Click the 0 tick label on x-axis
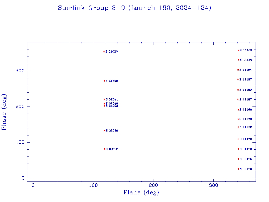 coord(33,185)
